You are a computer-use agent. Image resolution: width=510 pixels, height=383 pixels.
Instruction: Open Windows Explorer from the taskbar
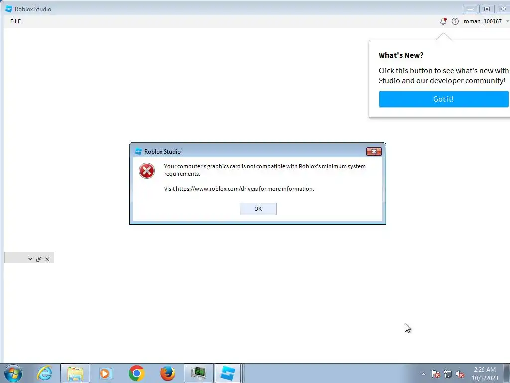(x=75, y=373)
